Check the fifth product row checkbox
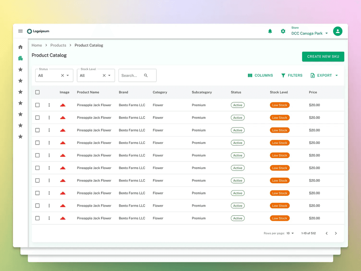This screenshot has height=271, width=361. (x=37, y=155)
